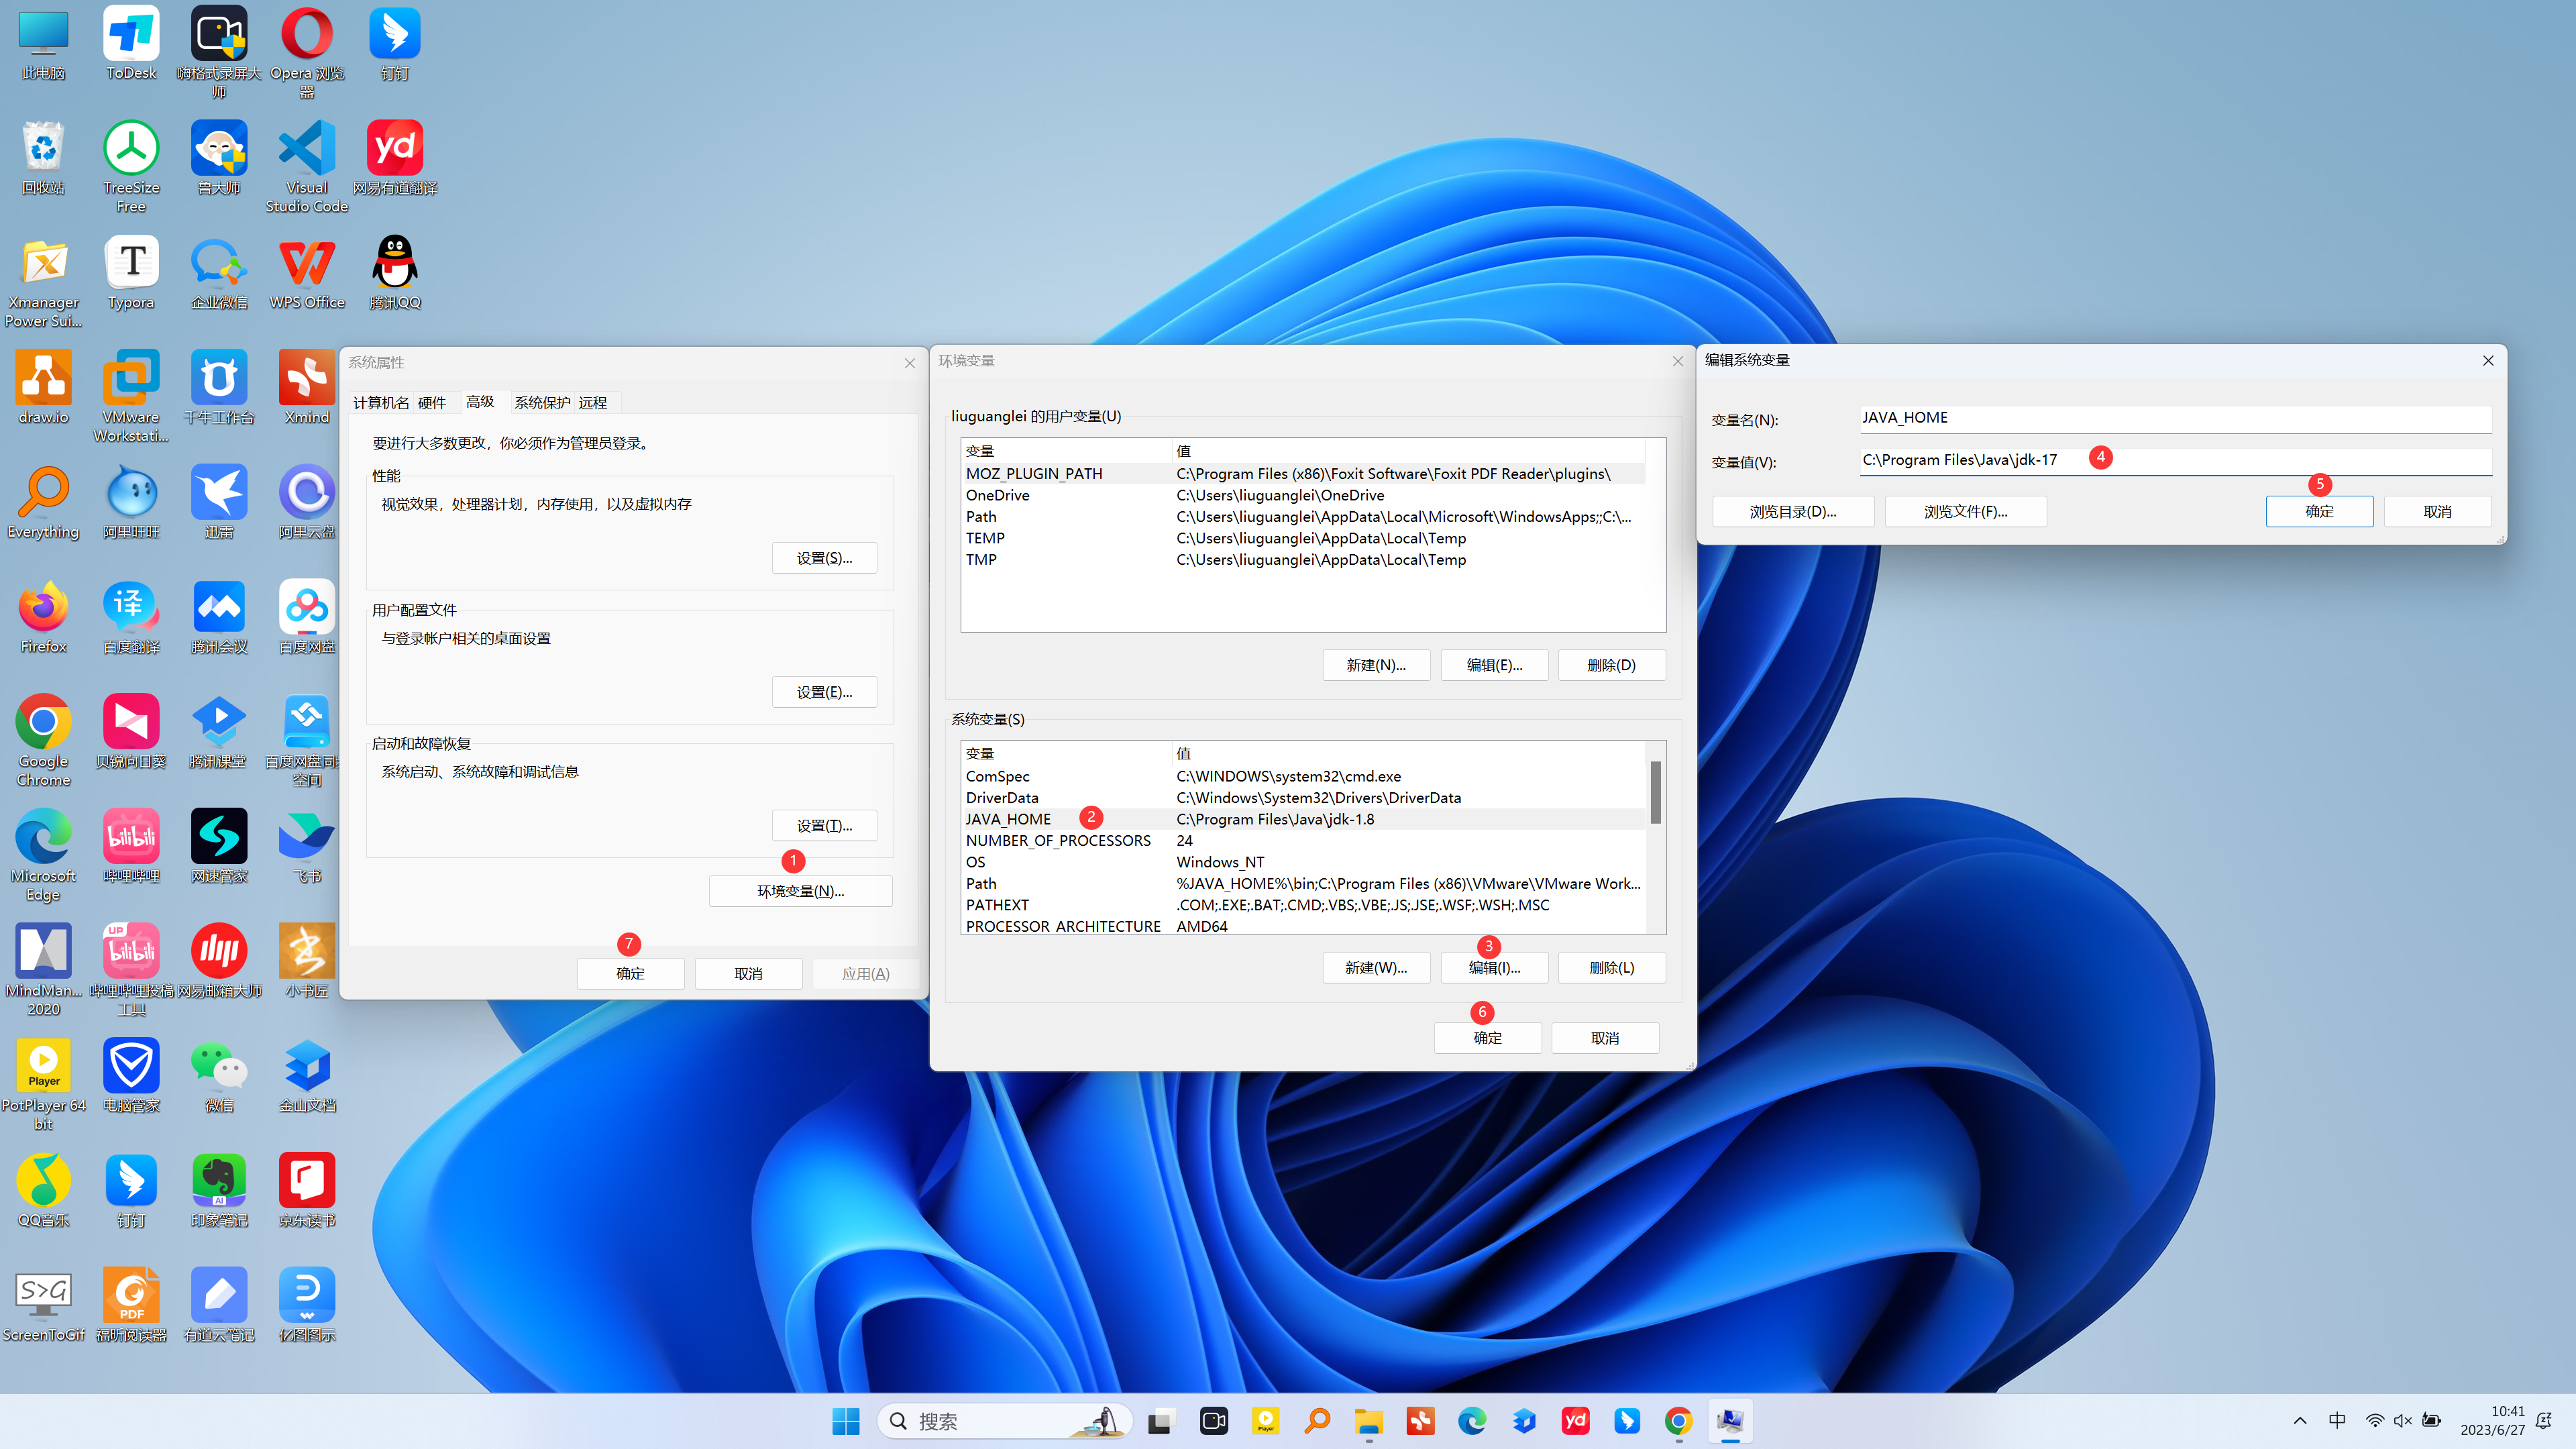The width and height of the screenshot is (2576, 1449).
Task: Click 设置(E)... user profile button
Action: click(x=824, y=692)
